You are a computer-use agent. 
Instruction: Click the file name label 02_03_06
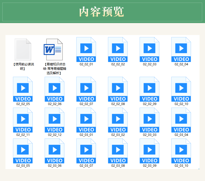pos(55,166)
